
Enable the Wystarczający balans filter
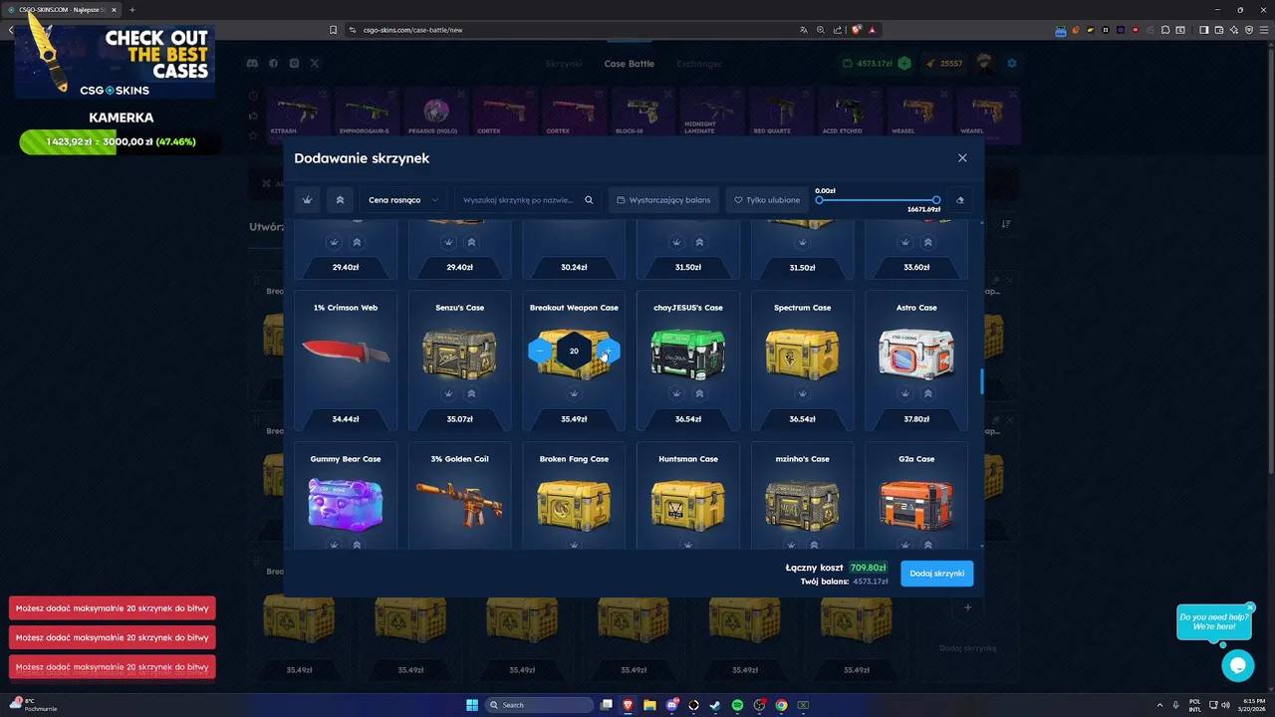pos(663,200)
